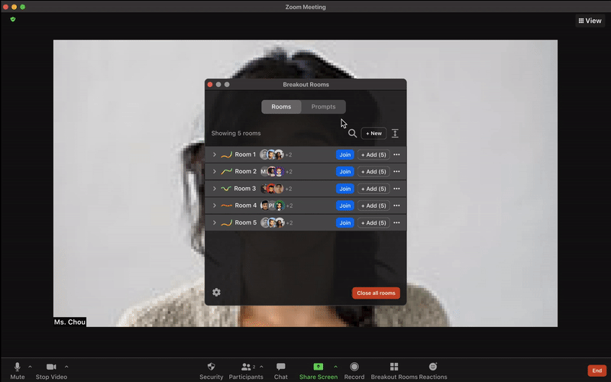Expand the Room 5 participant list
The width and height of the screenshot is (611, 382).
215,222
